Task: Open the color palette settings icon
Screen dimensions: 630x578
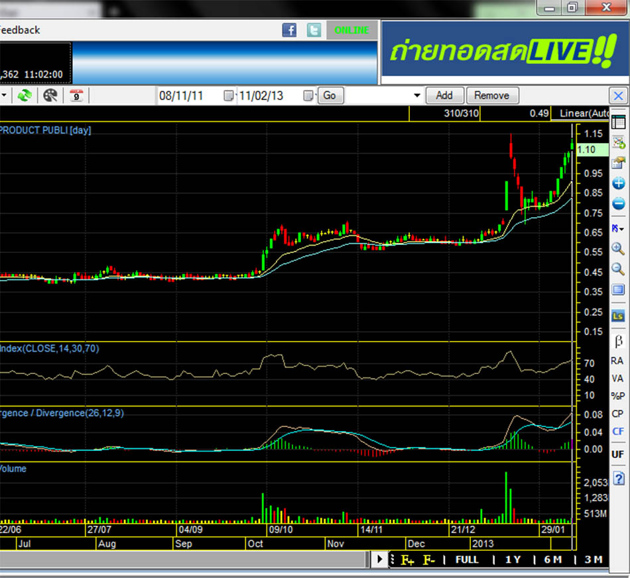Action: click(x=50, y=95)
